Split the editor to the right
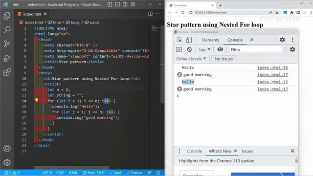This screenshot has width=313, height=176. pos(150,14)
